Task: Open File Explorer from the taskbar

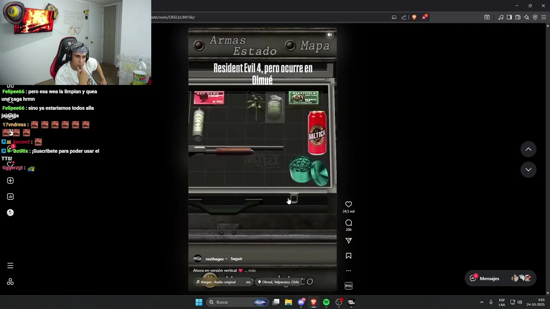Action: pyautogui.click(x=288, y=302)
